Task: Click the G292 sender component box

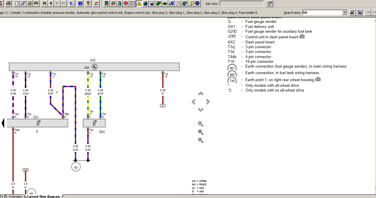Action: tap(94, 123)
